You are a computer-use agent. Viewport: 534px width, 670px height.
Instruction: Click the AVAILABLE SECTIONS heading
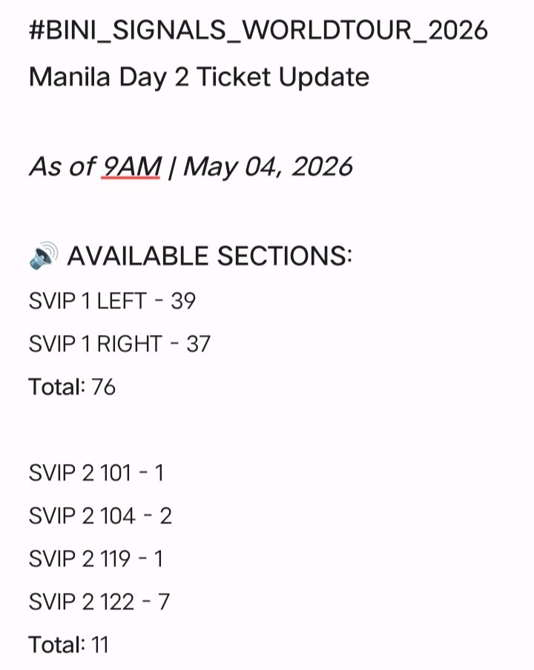click(209, 256)
